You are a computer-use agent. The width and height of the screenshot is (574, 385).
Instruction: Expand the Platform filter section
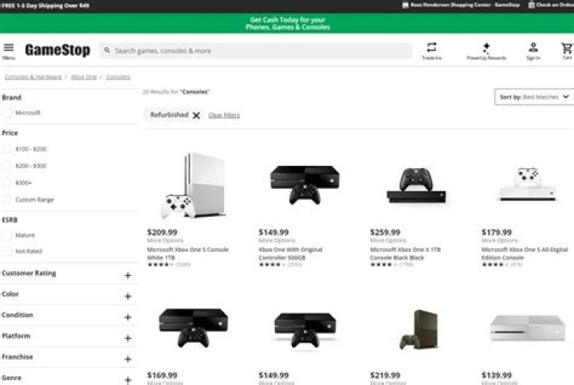(x=128, y=338)
